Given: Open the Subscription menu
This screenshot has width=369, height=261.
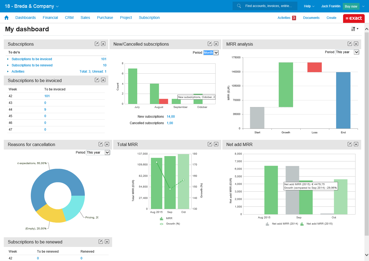Looking at the screenshot, I should (149, 18).
